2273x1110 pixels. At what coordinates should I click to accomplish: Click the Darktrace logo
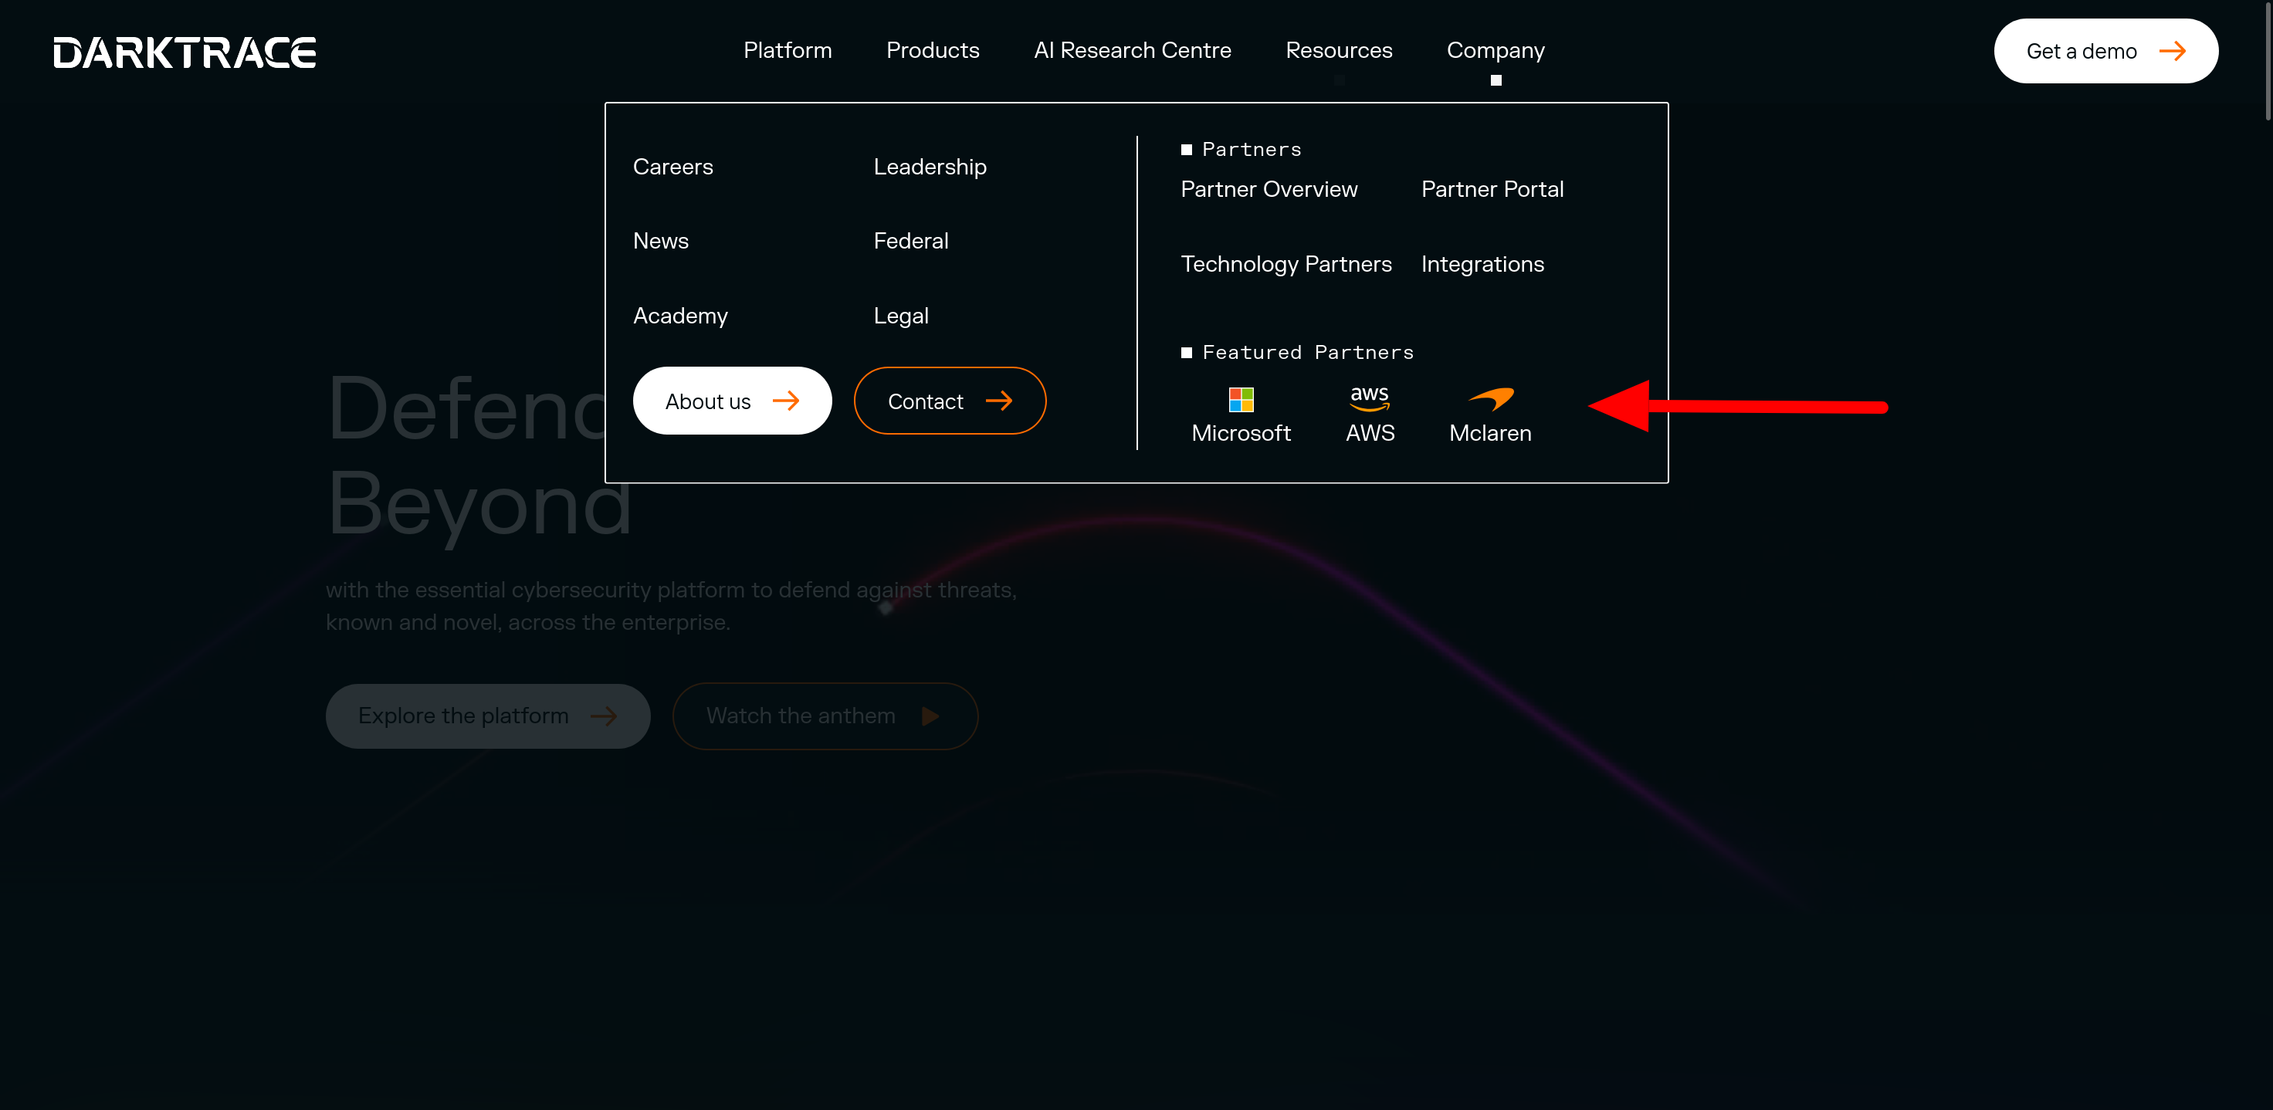click(x=185, y=52)
